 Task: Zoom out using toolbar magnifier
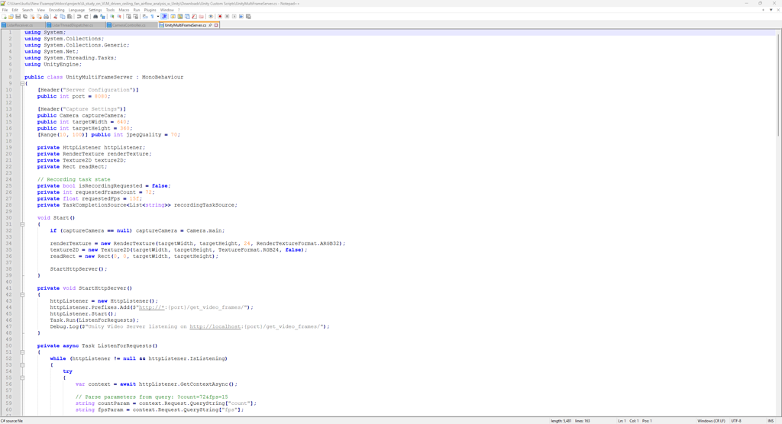(119, 17)
